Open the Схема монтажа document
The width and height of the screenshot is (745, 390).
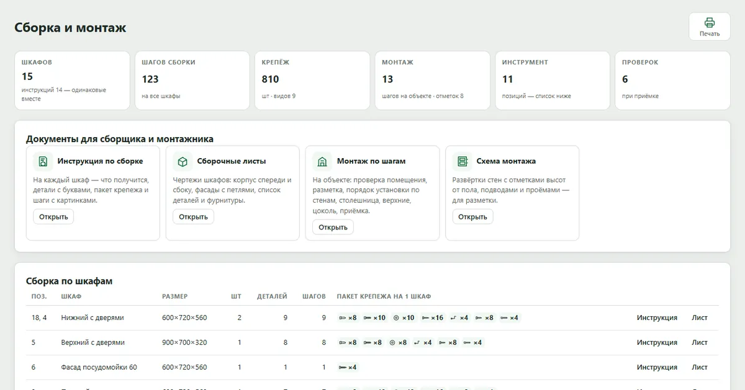(472, 216)
